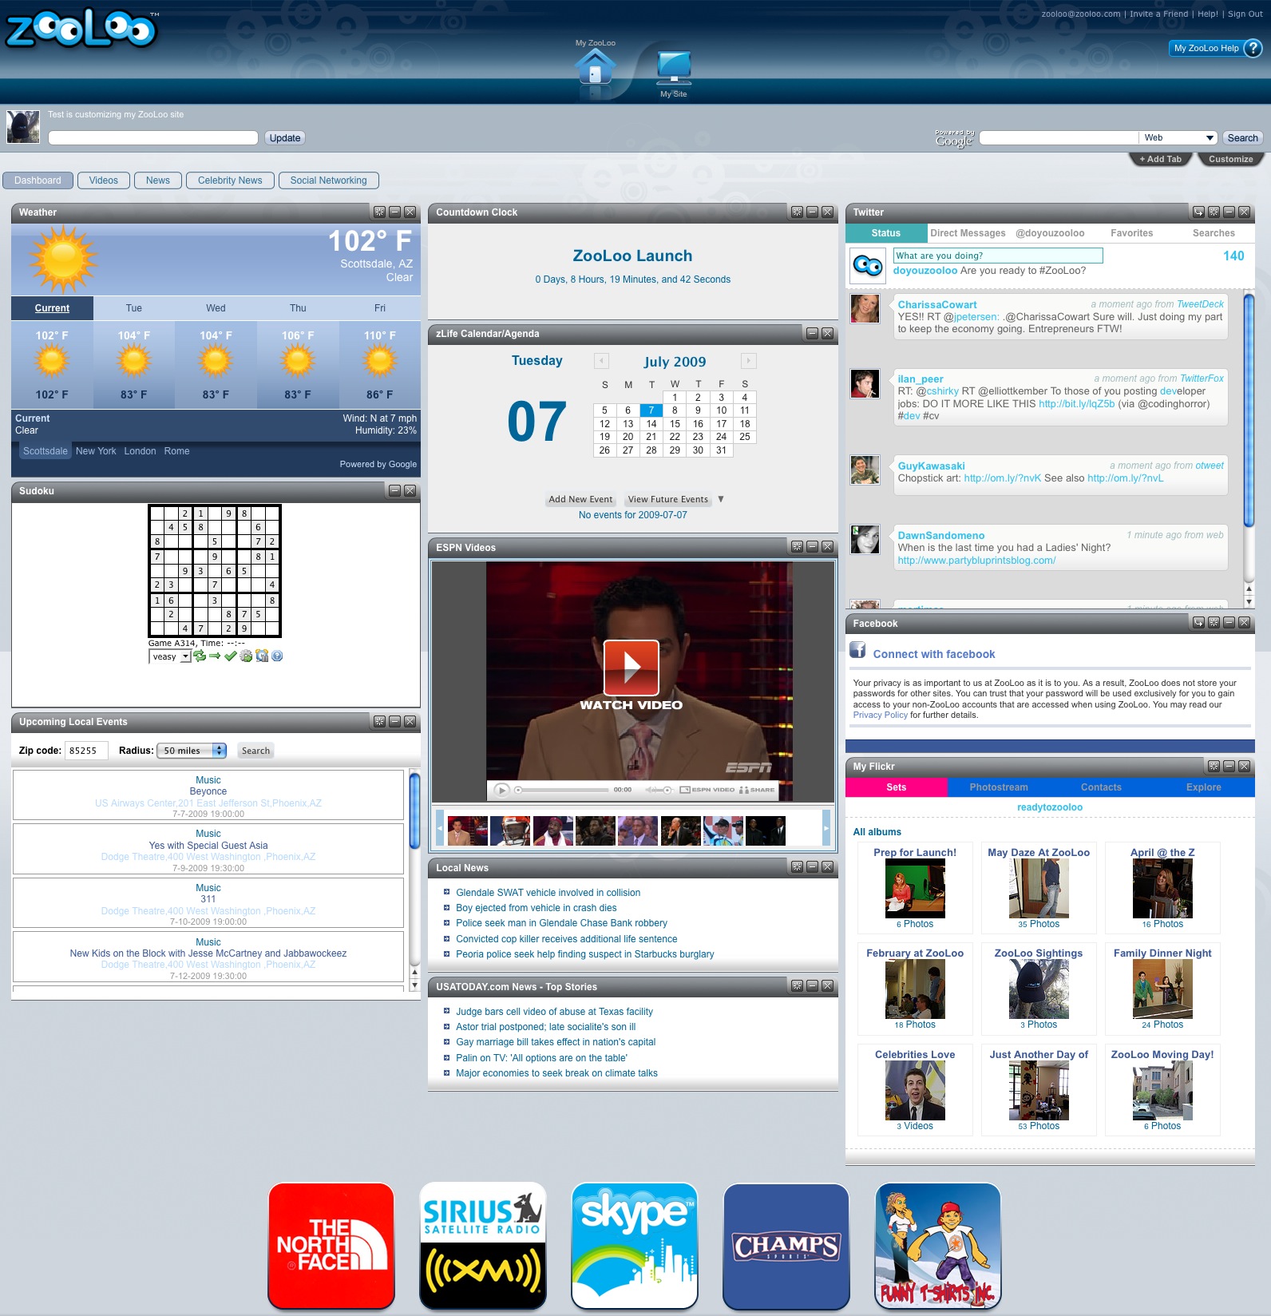Open the Radius 50 miles dropdown
The height and width of the screenshot is (1316, 1271).
(192, 751)
